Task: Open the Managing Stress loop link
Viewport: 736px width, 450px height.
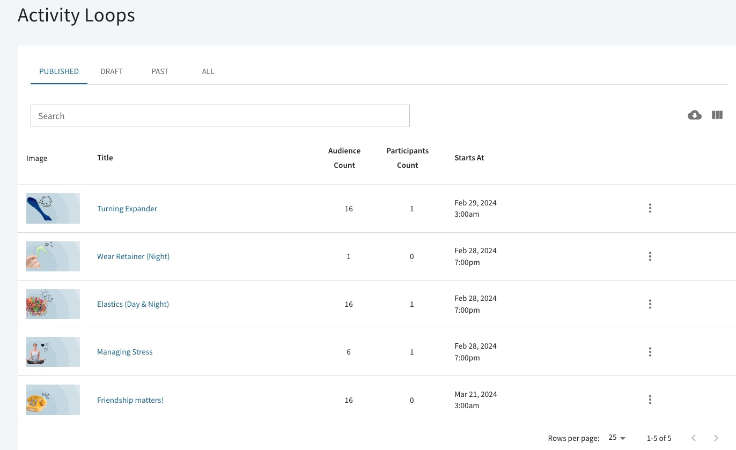Action: tap(125, 352)
